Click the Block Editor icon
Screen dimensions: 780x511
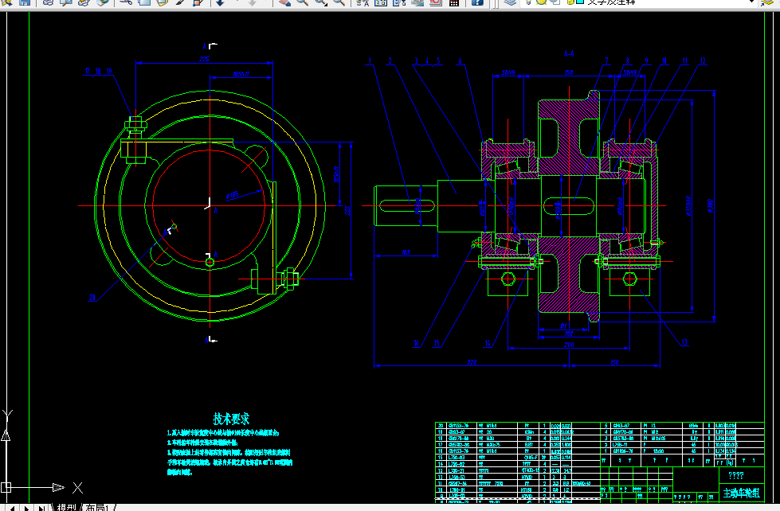coord(198,2)
